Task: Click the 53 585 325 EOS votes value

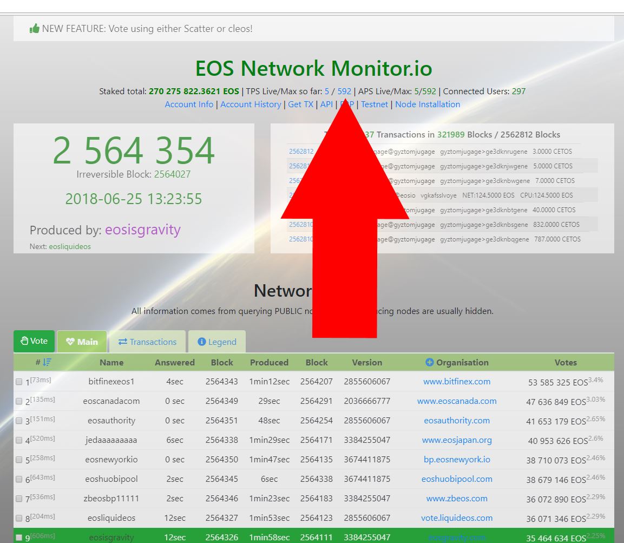Action: [x=558, y=383]
